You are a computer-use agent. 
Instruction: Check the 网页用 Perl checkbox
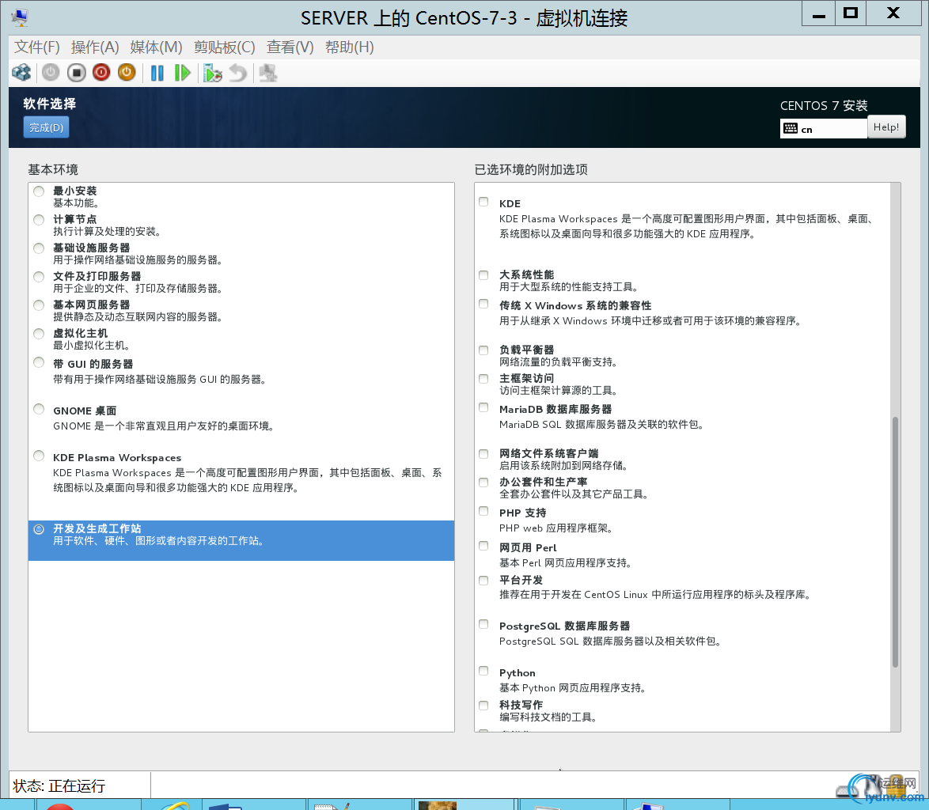tap(484, 546)
